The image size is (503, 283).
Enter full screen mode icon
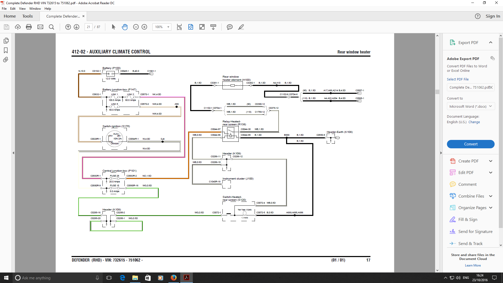pyautogui.click(x=202, y=27)
